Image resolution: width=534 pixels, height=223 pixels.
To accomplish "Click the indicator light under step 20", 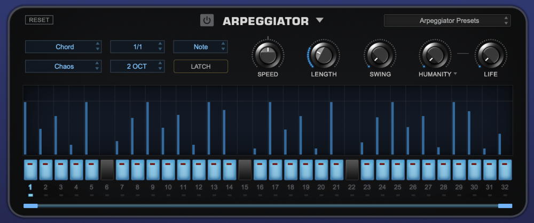I will tap(321, 195).
